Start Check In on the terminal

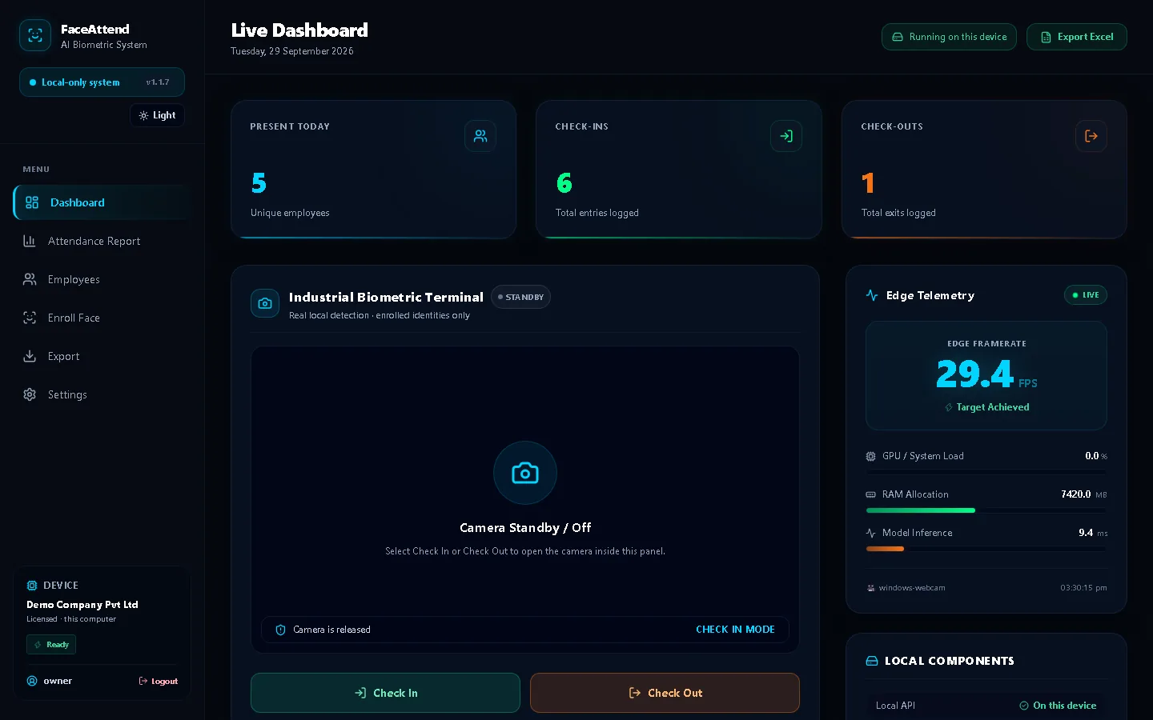click(x=385, y=693)
